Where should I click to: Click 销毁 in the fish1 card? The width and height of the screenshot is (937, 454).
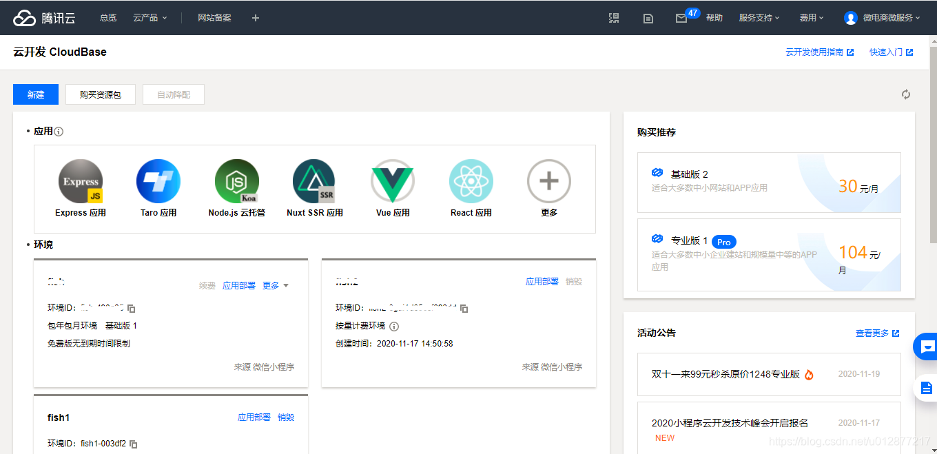(286, 417)
